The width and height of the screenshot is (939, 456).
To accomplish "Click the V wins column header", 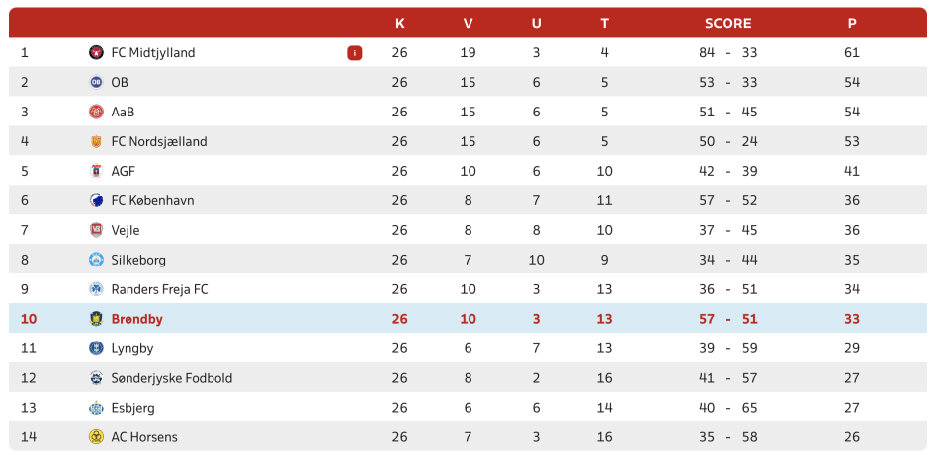I will coord(469,24).
